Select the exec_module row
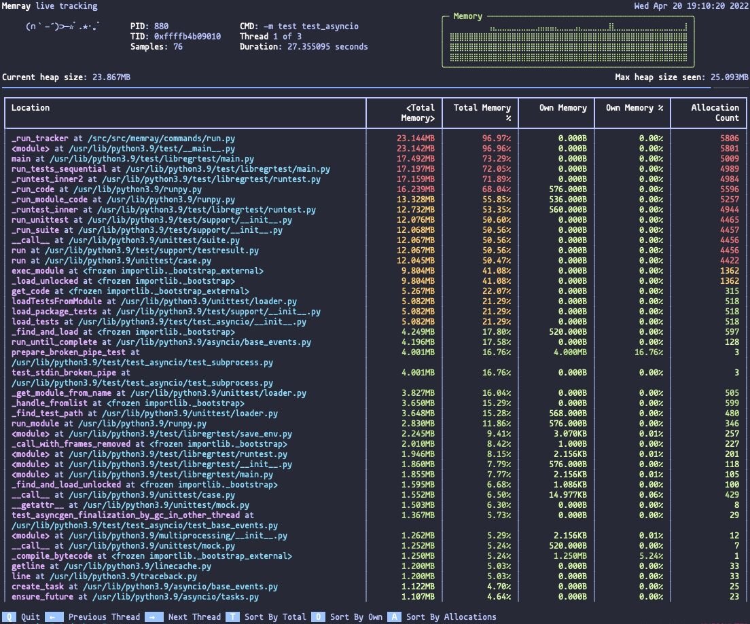This screenshot has width=750, height=624. 375,271
